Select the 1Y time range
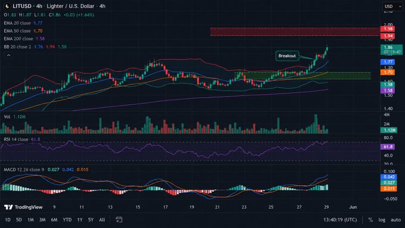Screen dimensions: 405x228 pos(80,220)
